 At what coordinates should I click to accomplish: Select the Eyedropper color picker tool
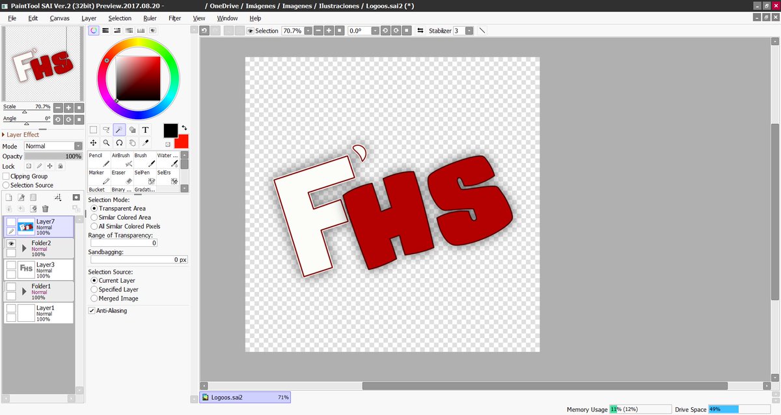coord(145,142)
